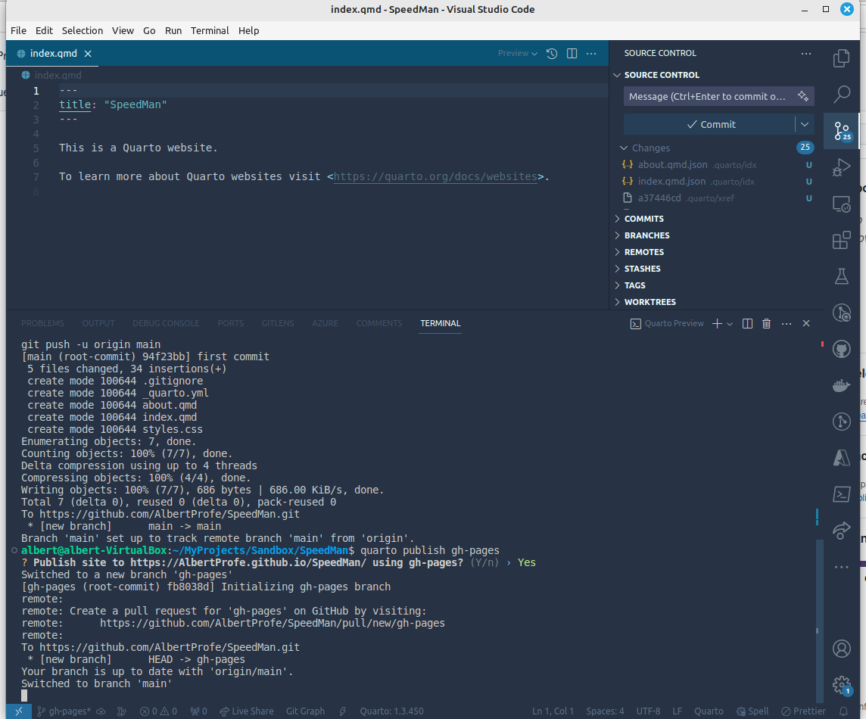
Task: Open the Remote Explorer view
Action: click(841, 204)
